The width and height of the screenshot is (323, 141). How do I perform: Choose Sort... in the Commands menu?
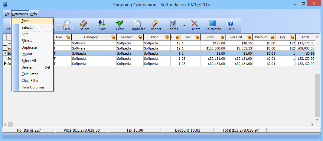(32, 34)
